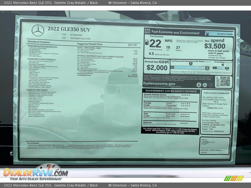Click the Mercedes-Benz star logo on sticker

tap(38, 30)
